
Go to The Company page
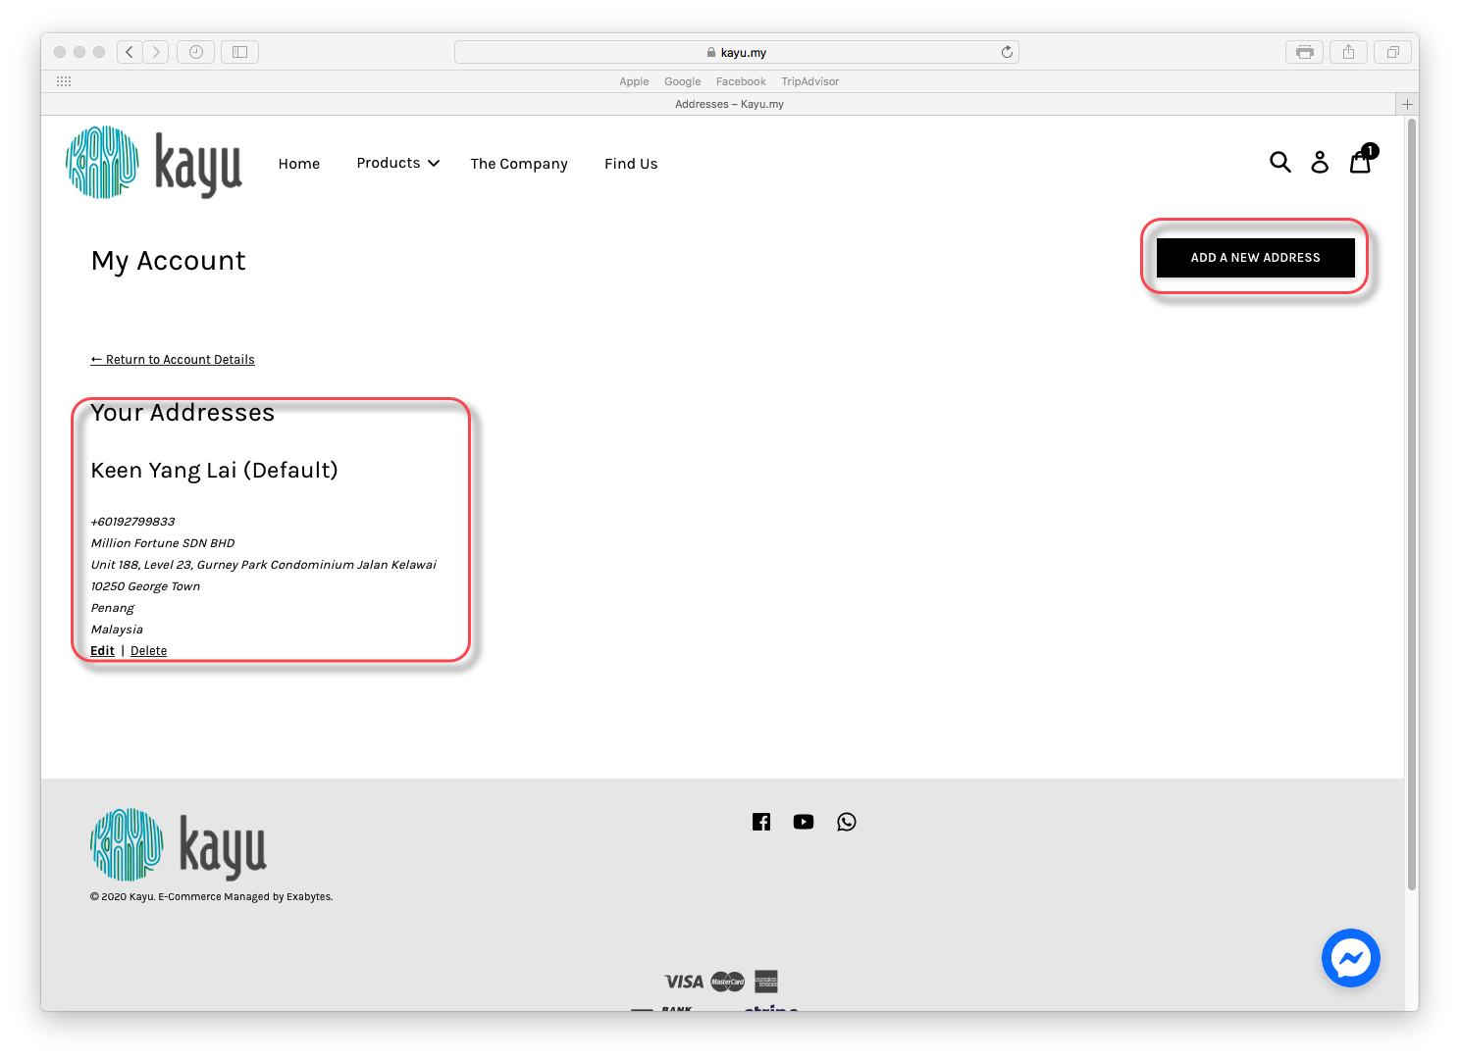pyautogui.click(x=519, y=164)
